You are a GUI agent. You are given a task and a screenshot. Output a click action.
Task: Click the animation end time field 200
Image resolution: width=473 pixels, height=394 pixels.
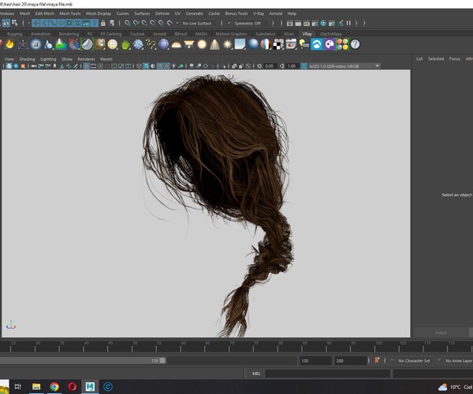(x=351, y=361)
